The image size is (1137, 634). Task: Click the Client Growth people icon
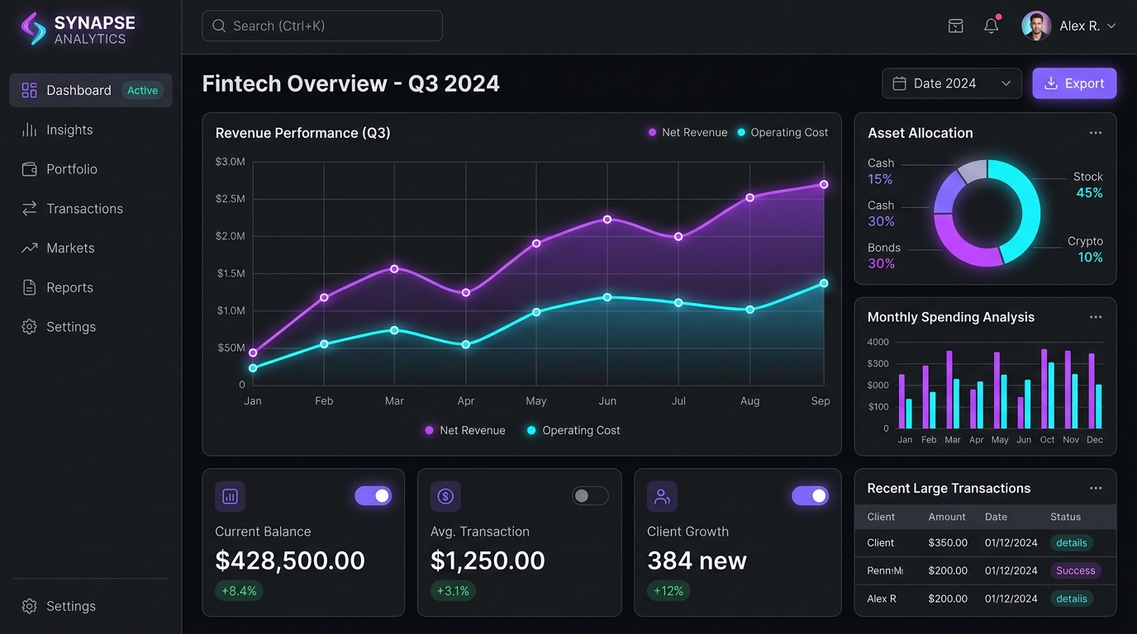(x=662, y=496)
